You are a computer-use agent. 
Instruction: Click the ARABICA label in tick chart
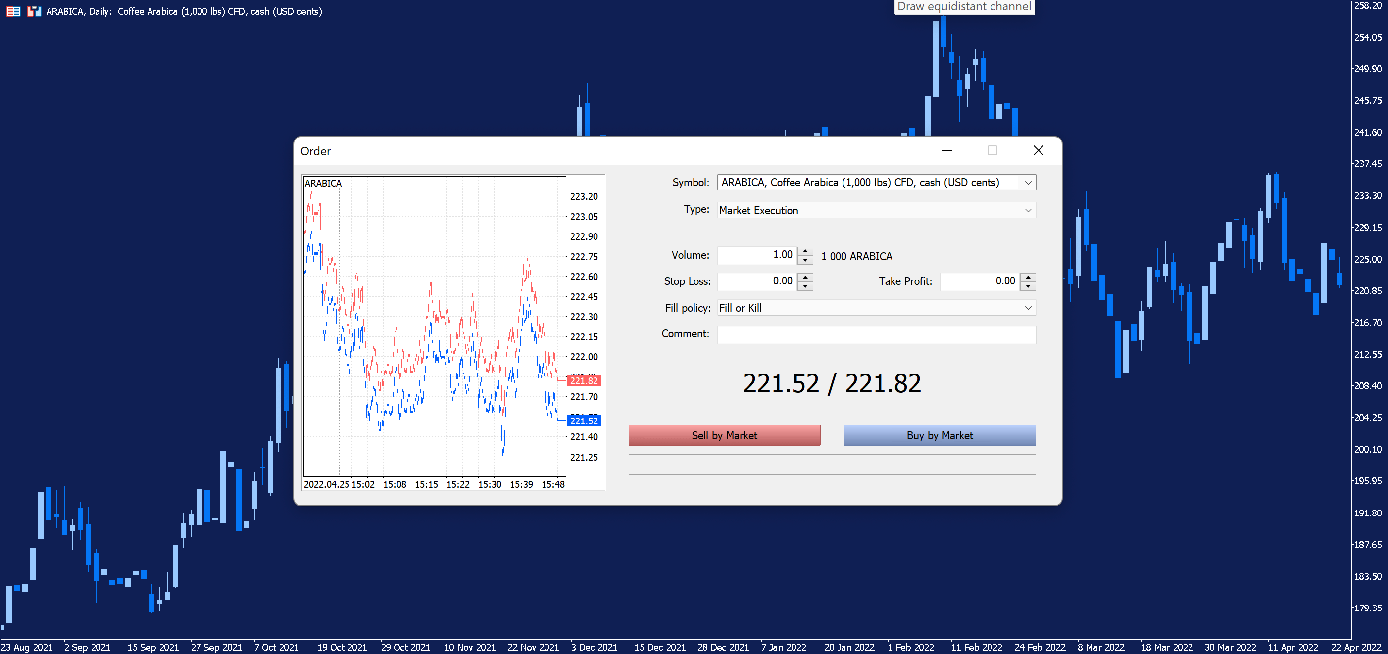(x=323, y=183)
